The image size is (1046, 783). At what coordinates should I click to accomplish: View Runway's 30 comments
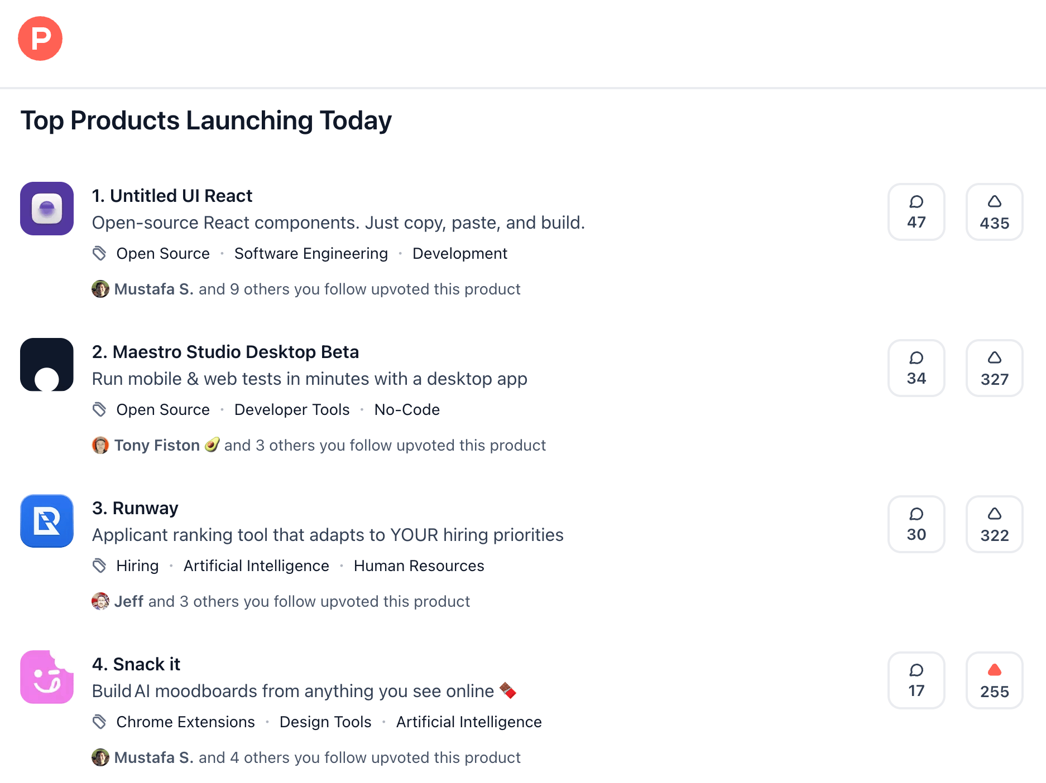click(917, 524)
